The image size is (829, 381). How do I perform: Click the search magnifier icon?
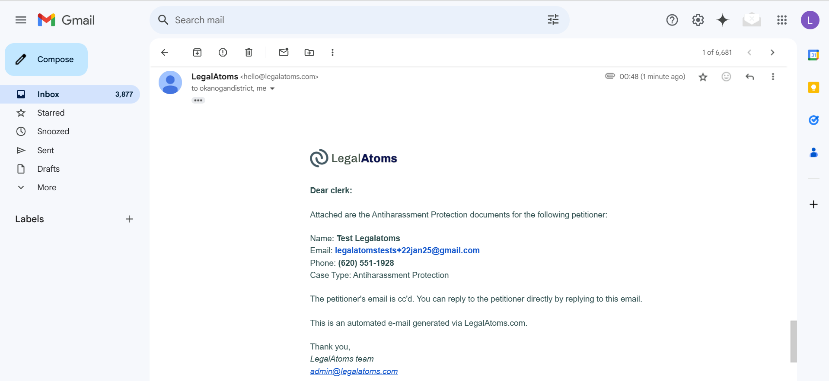(x=163, y=20)
